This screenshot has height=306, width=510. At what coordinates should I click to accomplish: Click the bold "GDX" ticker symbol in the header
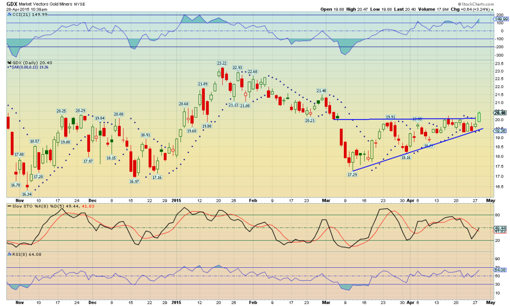[11, 3]
